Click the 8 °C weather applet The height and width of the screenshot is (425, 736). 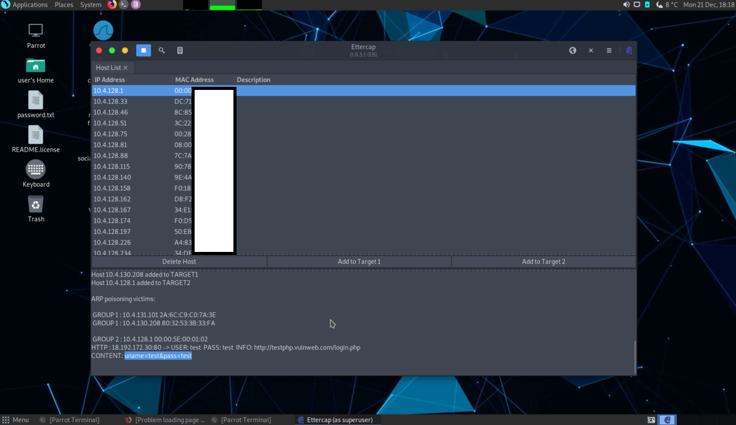click(667, 5)
